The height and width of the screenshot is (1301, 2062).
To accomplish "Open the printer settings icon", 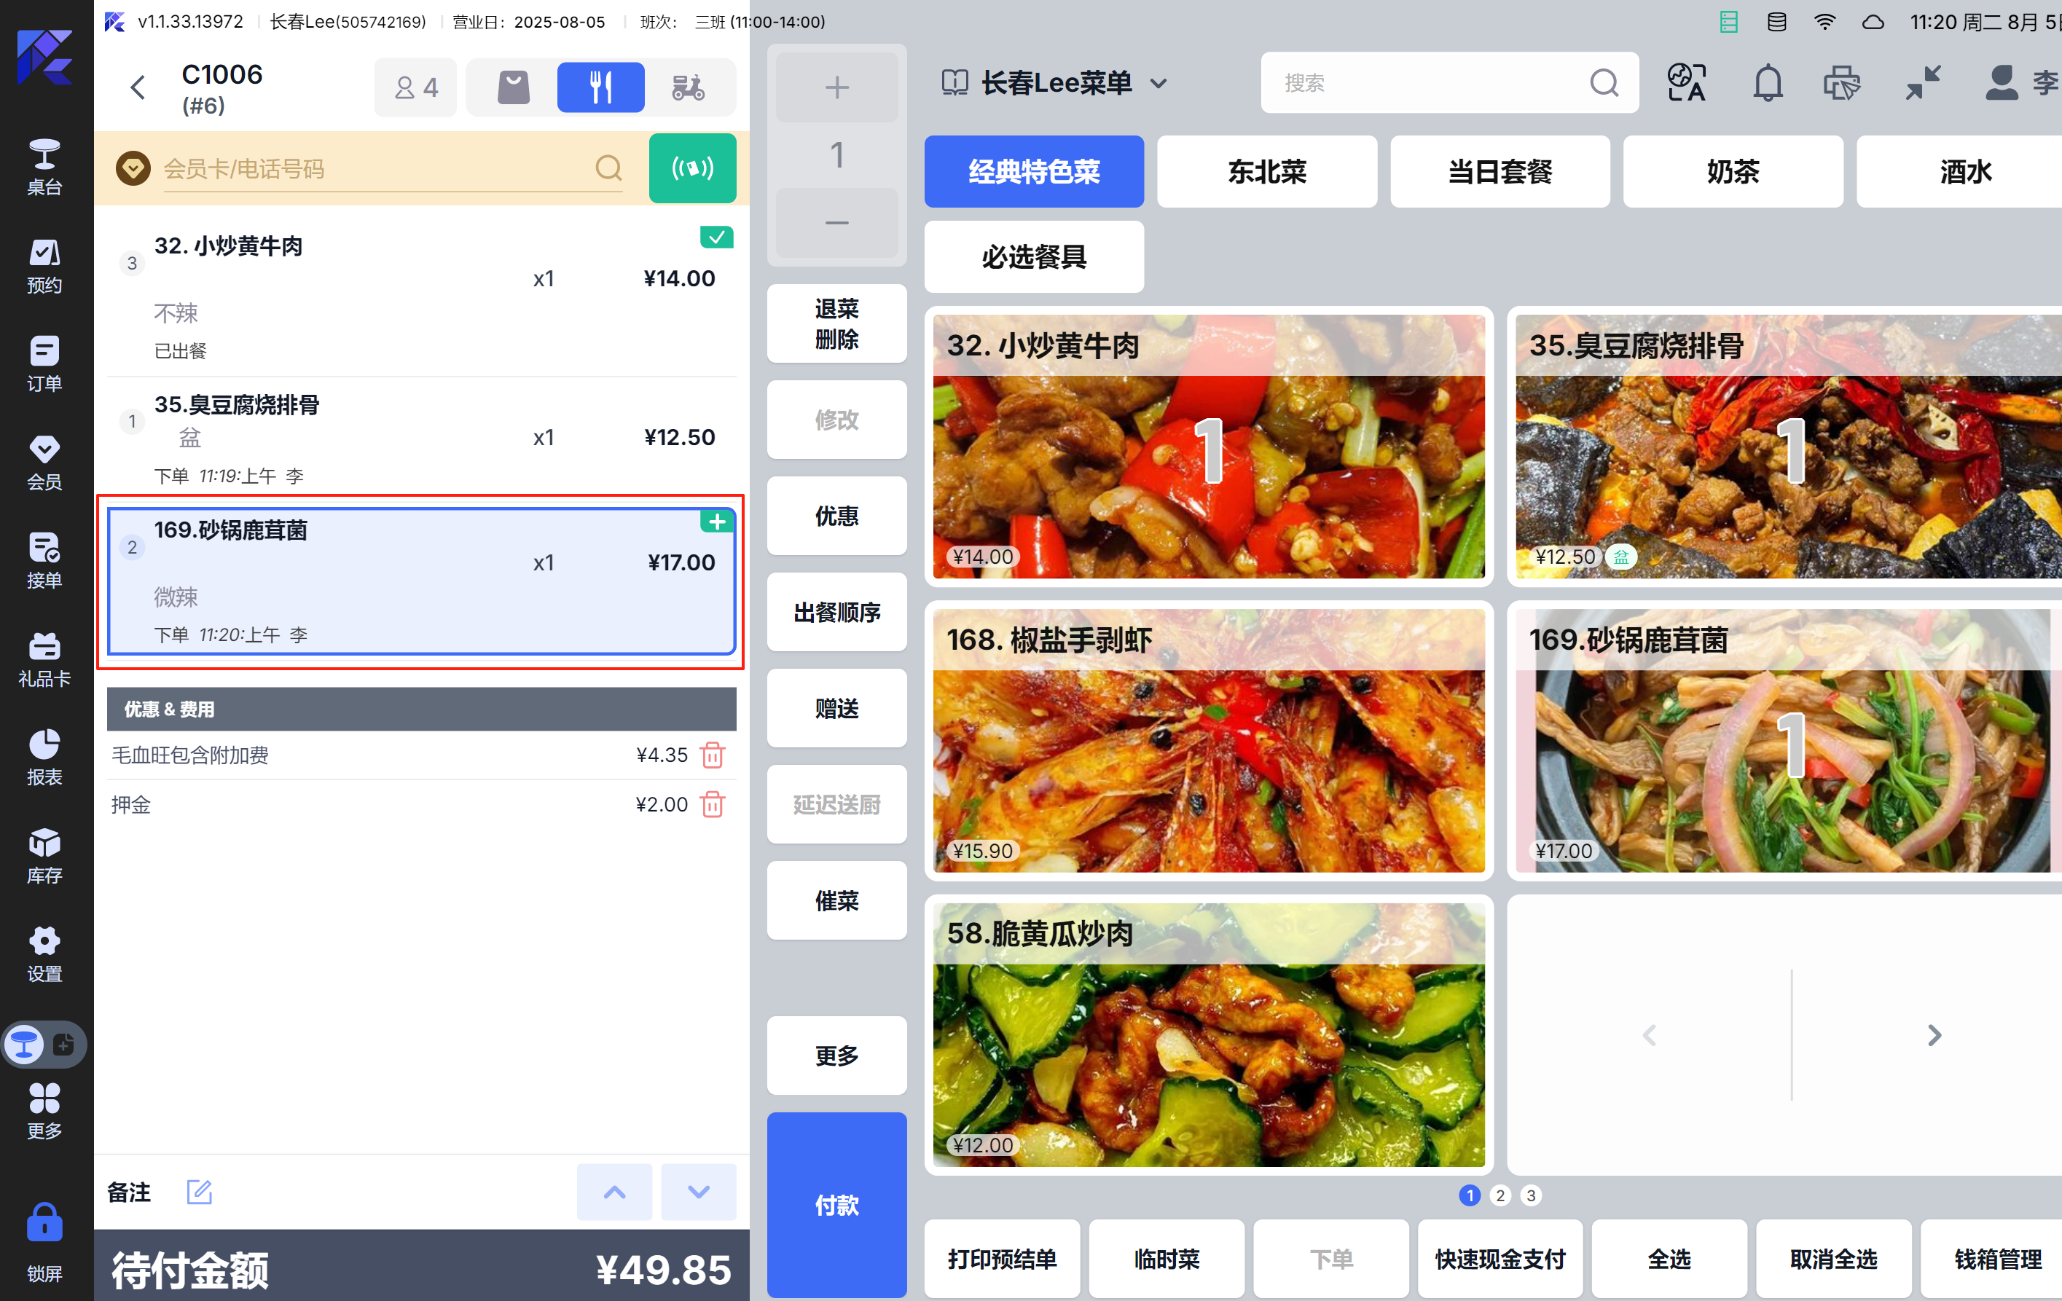I will click(1842, 83).
